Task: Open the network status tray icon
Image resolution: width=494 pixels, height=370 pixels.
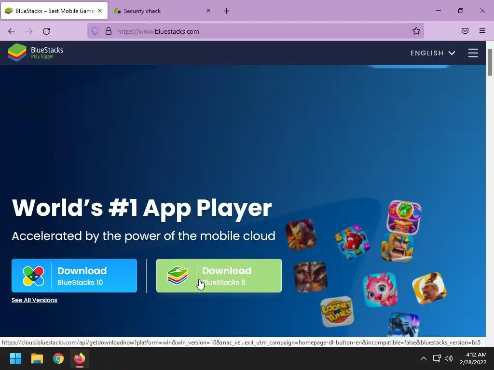Action: (x=437, y=358)
